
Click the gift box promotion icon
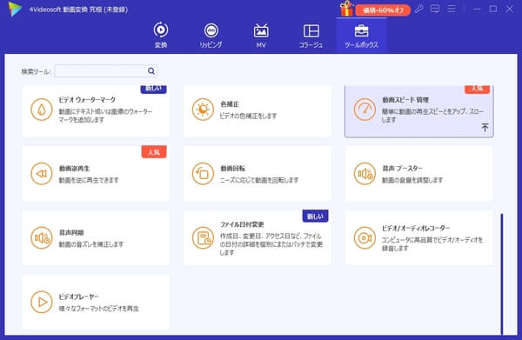coord(346,9)
